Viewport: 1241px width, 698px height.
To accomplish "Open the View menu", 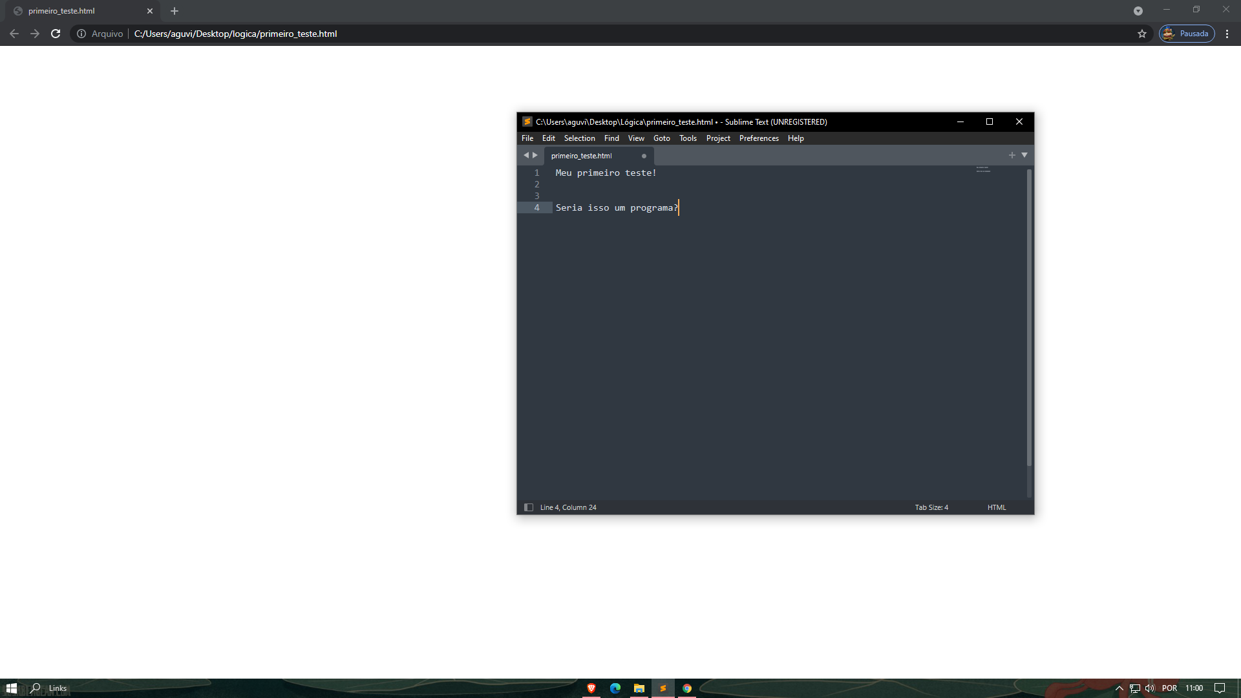I will pos(636,138).
